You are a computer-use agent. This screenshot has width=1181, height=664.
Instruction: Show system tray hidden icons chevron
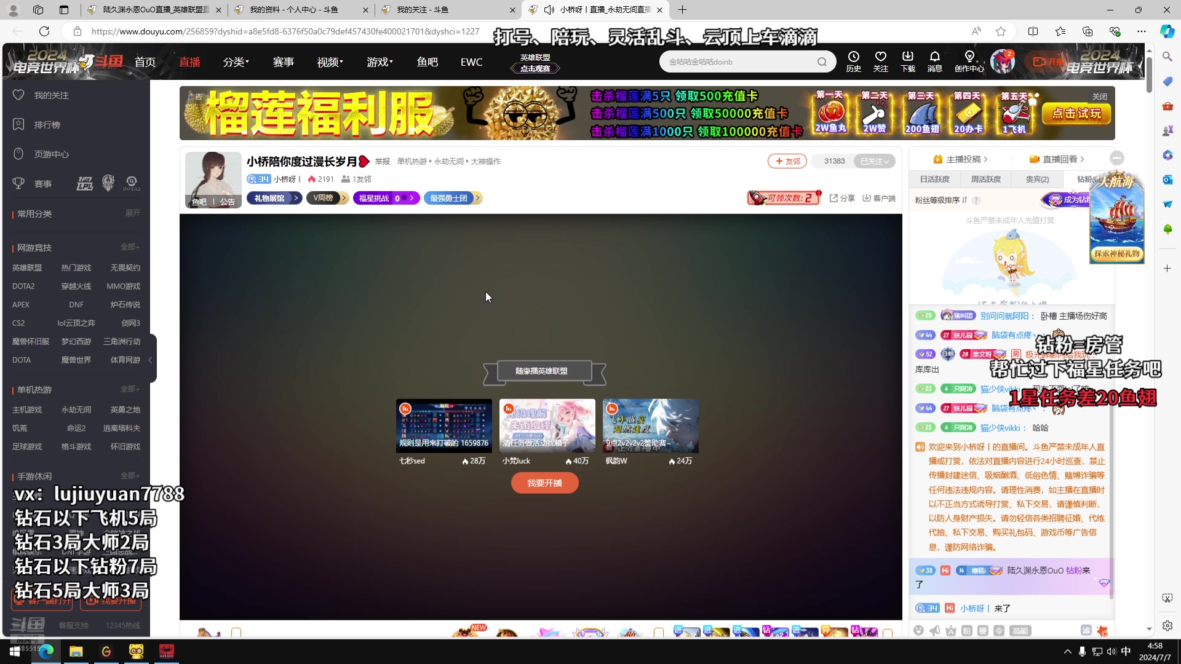pyautogui.click(x=1067, y=652)
